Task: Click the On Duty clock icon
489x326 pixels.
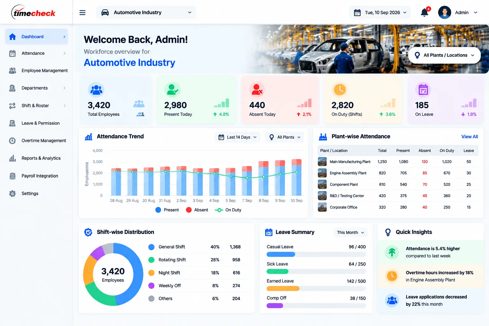Action: 340,90
